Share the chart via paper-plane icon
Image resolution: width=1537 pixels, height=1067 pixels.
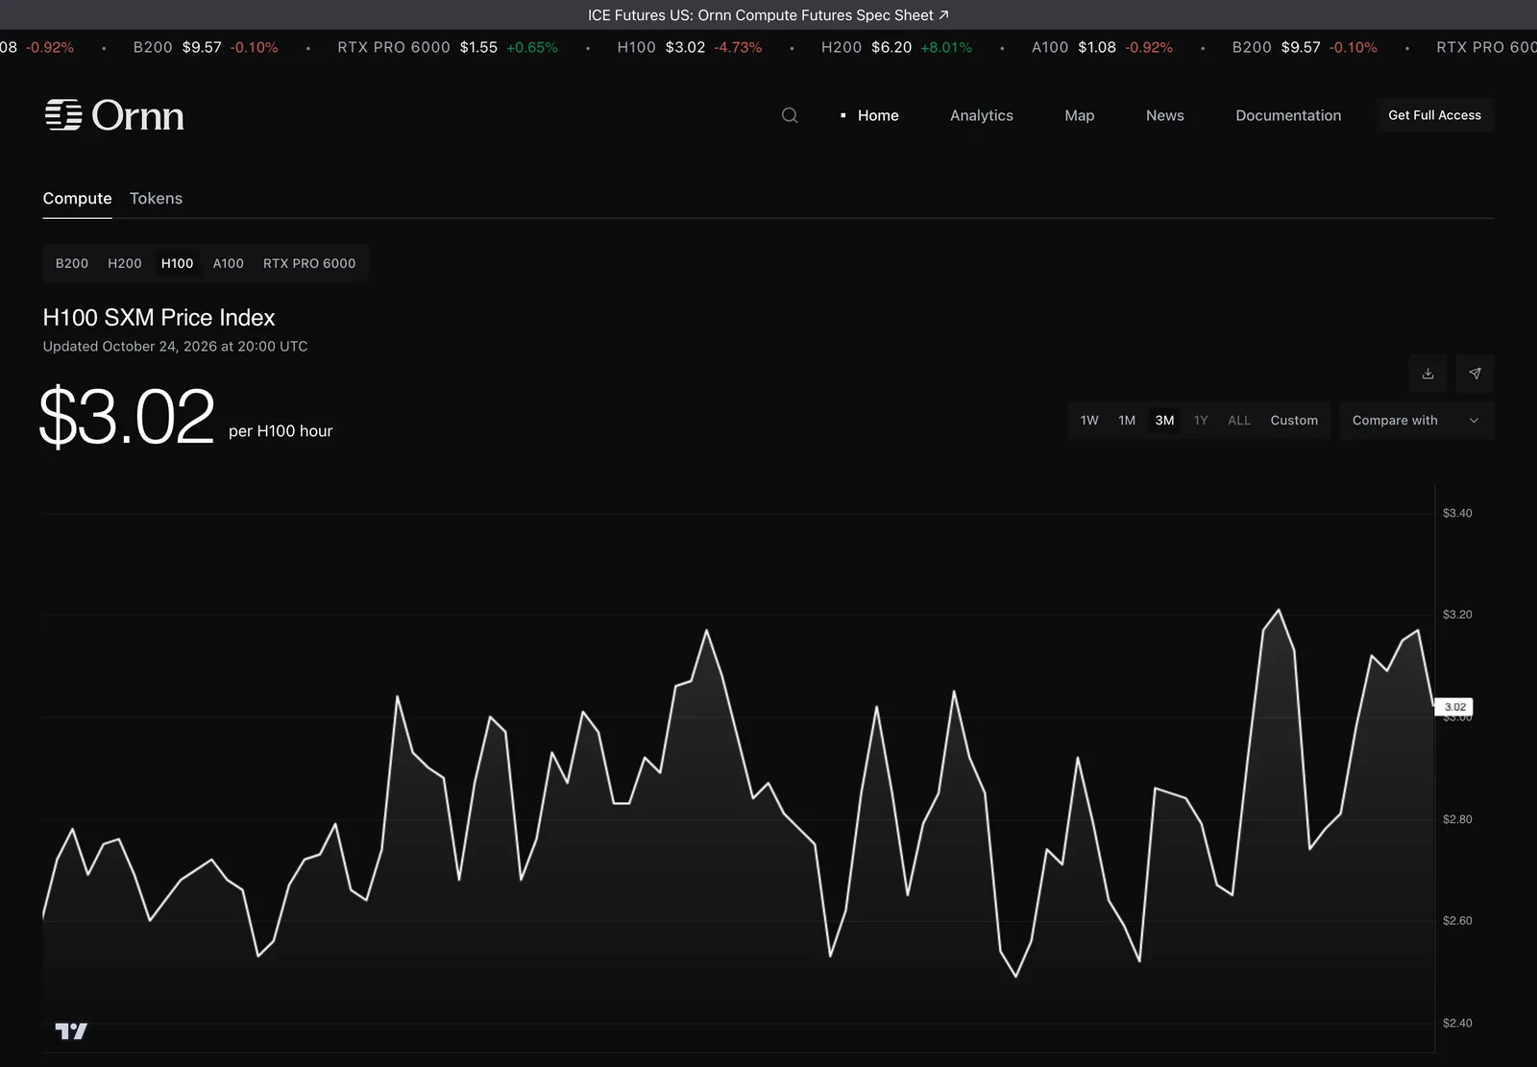(x=1475, y=374)
